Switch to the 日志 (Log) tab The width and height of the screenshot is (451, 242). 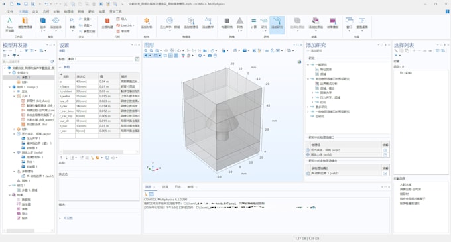pos(178,187)
